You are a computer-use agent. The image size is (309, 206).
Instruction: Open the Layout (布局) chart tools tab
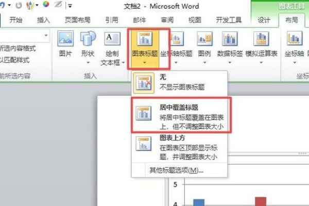(291, 20)
